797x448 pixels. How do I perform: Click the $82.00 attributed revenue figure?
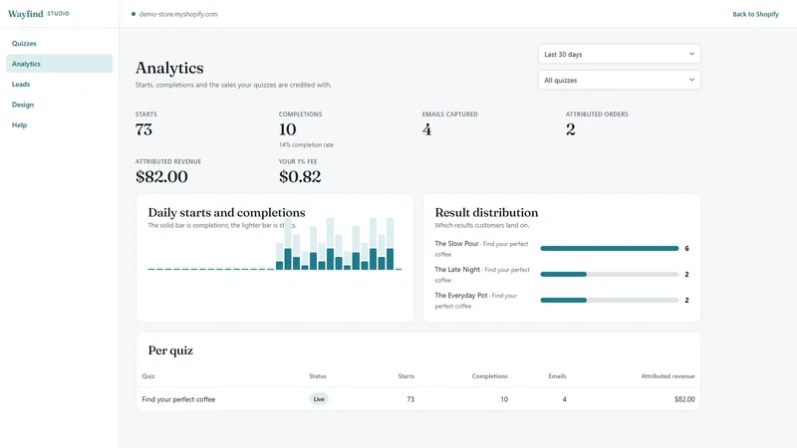coord(161,177)
